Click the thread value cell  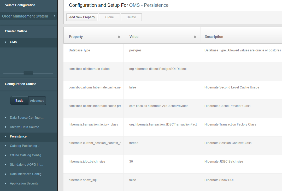(x=162, y=146)
